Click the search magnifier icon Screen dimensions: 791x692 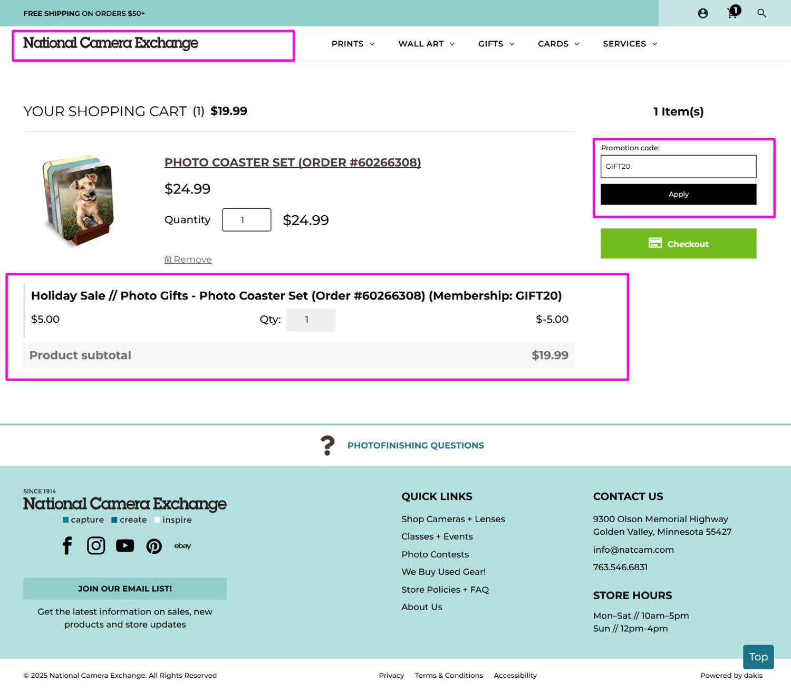click(x=761, y=13)
